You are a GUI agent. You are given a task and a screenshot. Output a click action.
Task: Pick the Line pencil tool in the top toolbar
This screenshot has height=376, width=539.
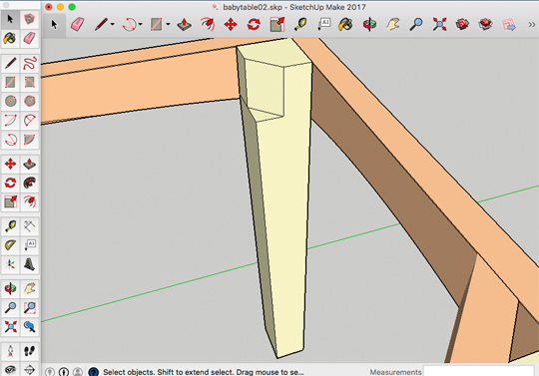coord(101,25)
